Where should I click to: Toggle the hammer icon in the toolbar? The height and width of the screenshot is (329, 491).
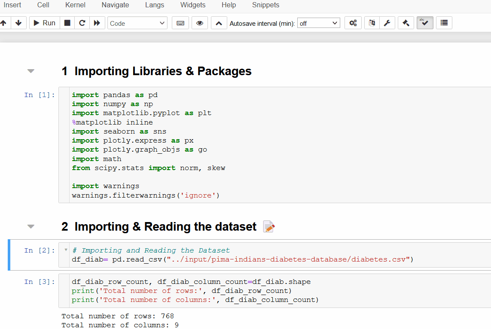pos(406,23)
